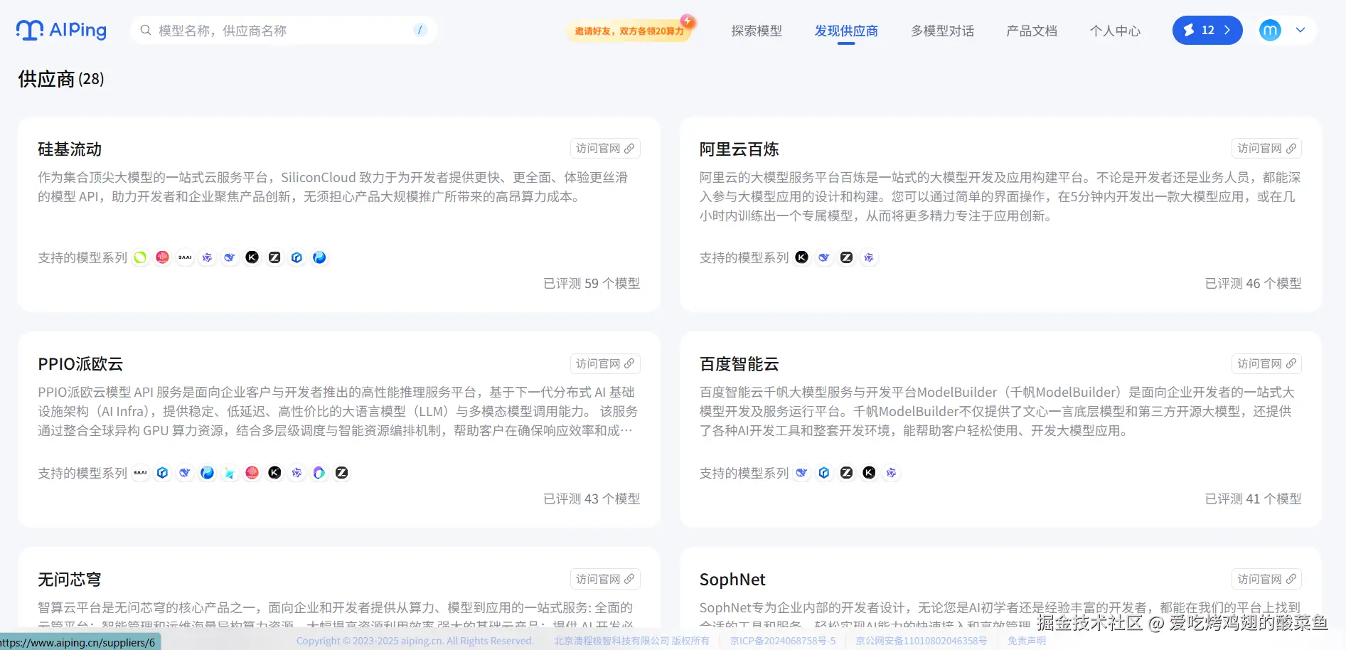Click the Zhipu Z icon in 阿里云百炼 card
Screen dimensions: 1346x650
point(846,257)
